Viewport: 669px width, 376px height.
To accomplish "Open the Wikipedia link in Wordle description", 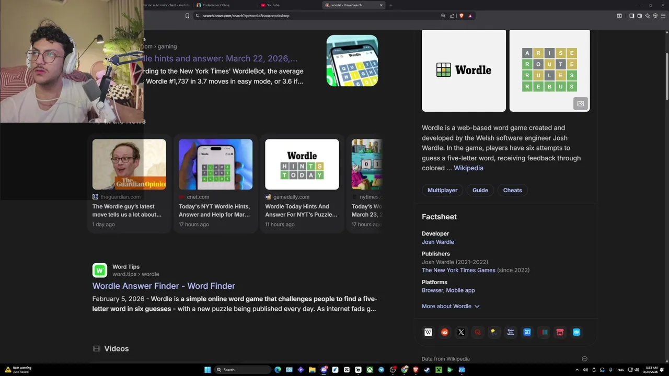I will [x=468, y=168].
